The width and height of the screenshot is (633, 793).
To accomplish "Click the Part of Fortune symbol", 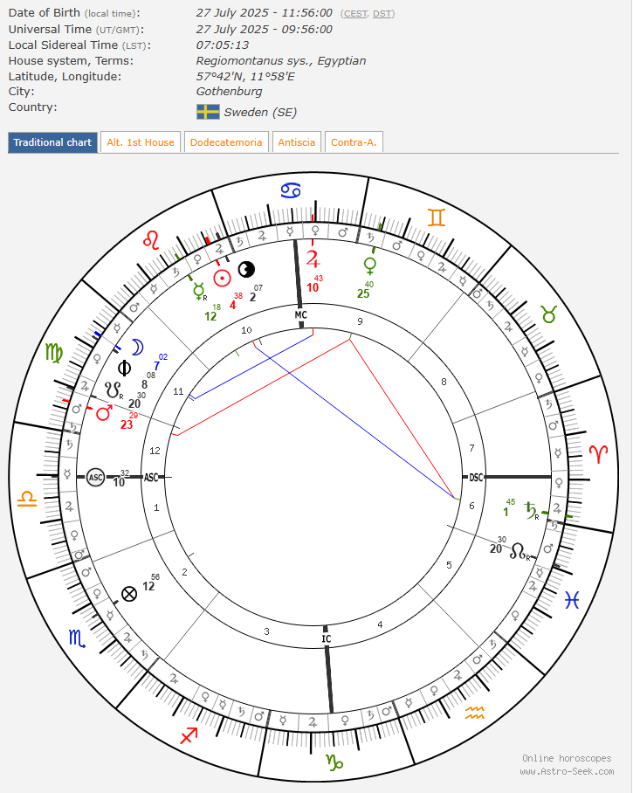I will (129, 594).
